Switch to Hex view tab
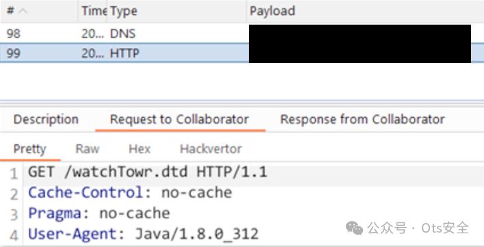484x247 pixels. coord(139,149)
